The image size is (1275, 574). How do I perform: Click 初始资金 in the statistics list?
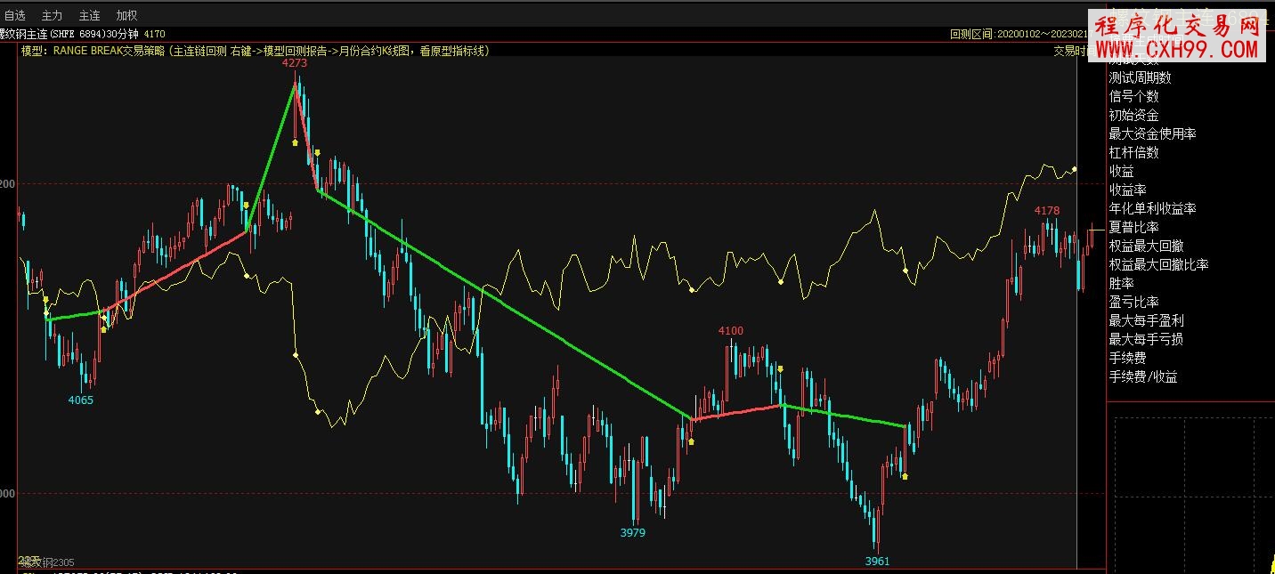tap(1133, 115)
